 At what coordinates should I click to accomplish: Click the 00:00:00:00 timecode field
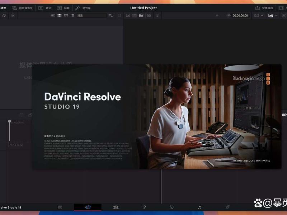click(240, 15)
